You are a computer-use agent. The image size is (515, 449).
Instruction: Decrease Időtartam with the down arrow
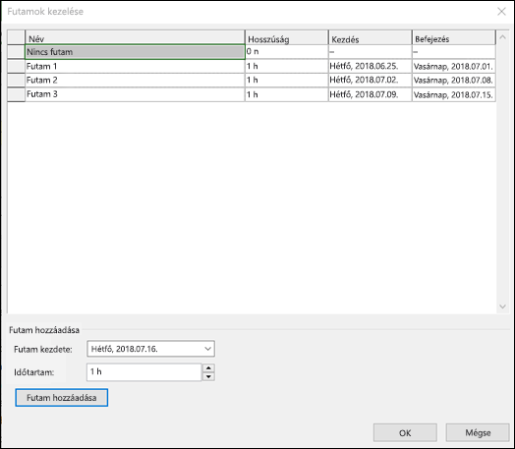click(208, 376)
